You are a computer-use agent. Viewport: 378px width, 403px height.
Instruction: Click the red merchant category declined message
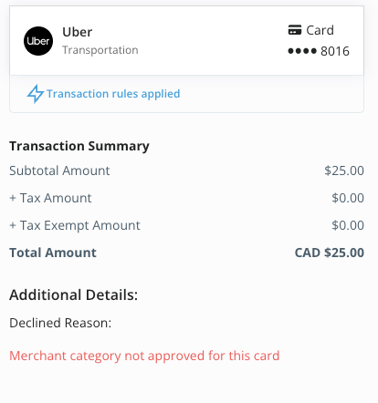click(x=144, y=356)
